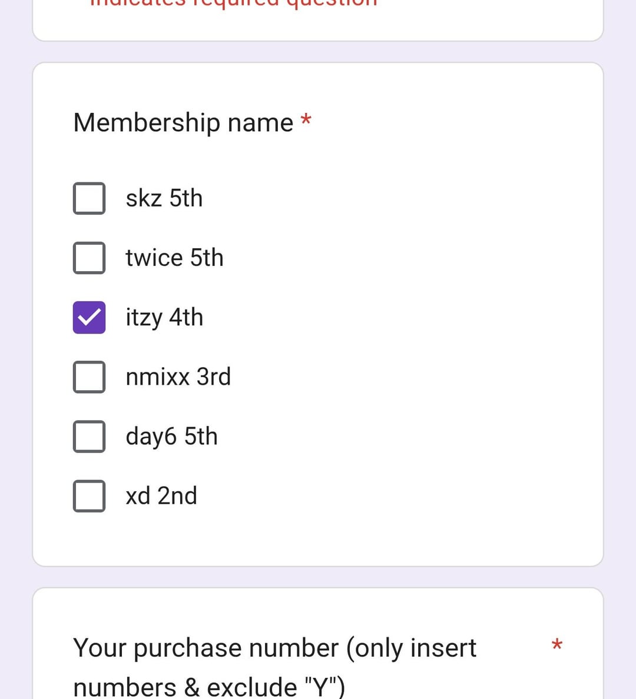The height and width of the screenshot is (699, 636).
Task: Click the red asterisk beside purchase number
Action: point(556,645)
